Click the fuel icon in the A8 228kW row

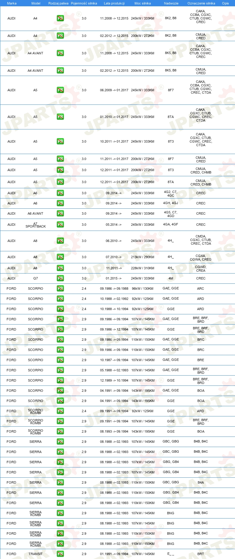tap(60, 268)
